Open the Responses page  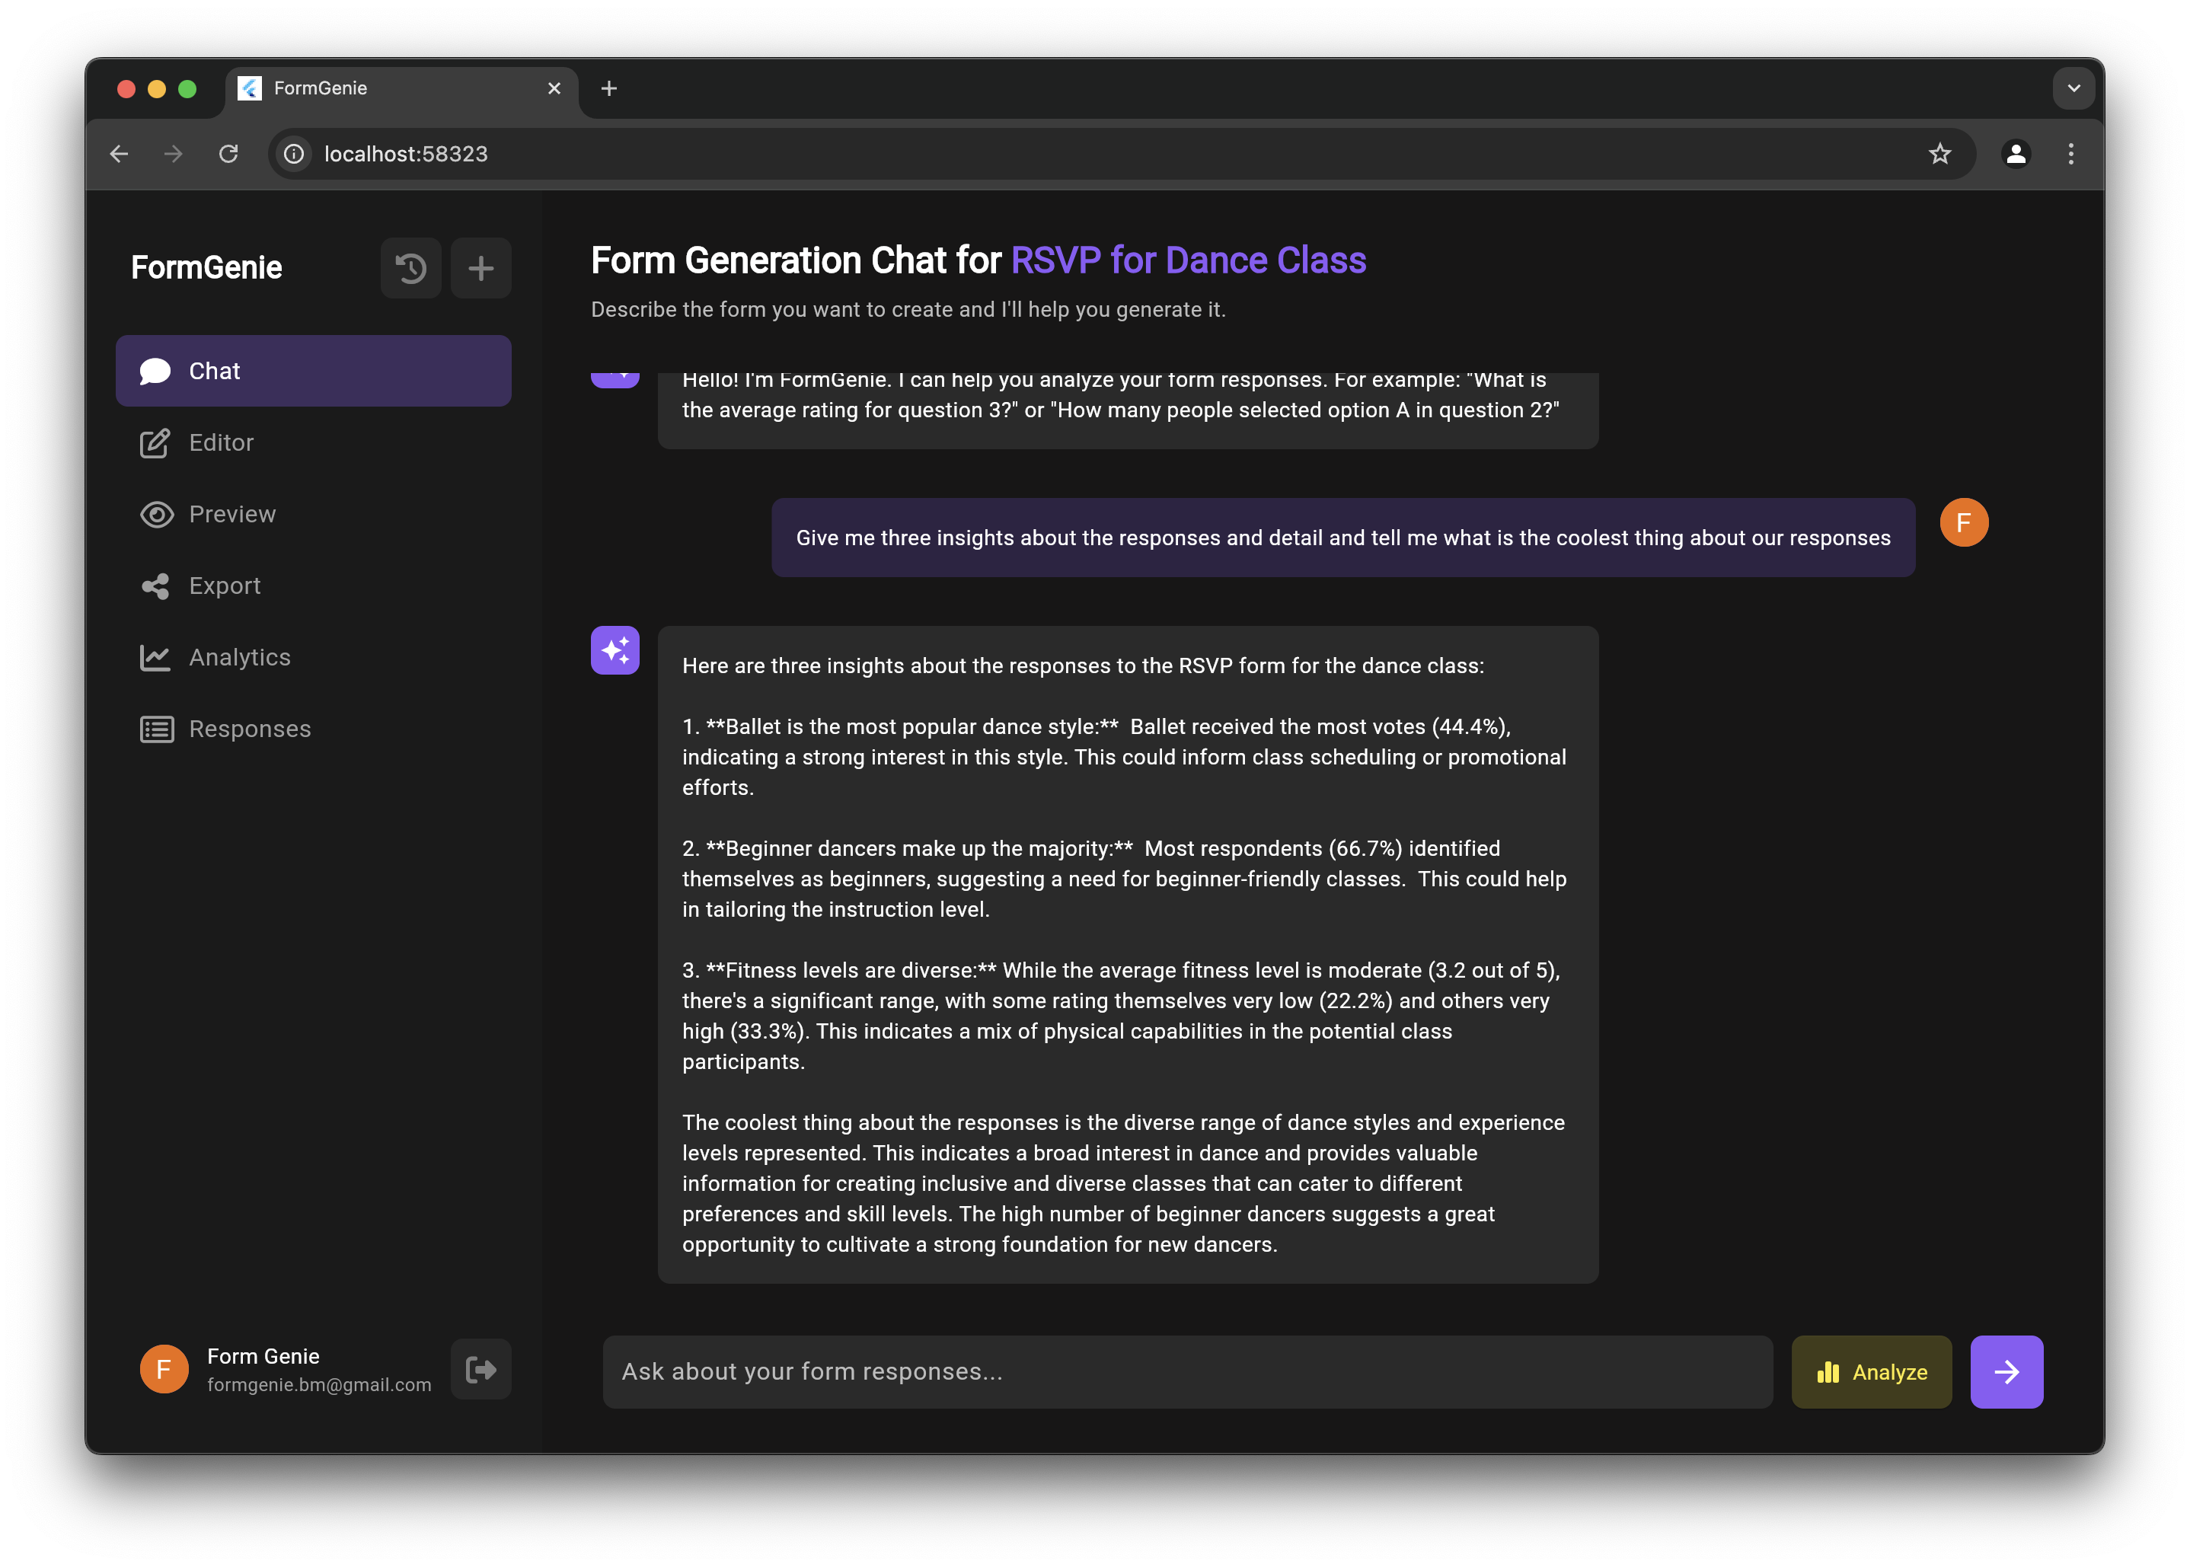click(x=250, y=729)
